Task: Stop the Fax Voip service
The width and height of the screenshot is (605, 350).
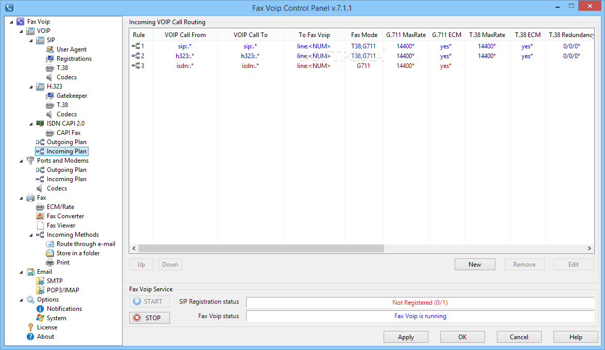Action: click(149, 318)
